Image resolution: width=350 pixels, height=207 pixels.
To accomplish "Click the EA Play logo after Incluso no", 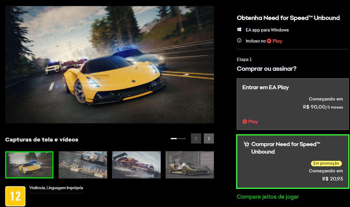I will (274, 41).
